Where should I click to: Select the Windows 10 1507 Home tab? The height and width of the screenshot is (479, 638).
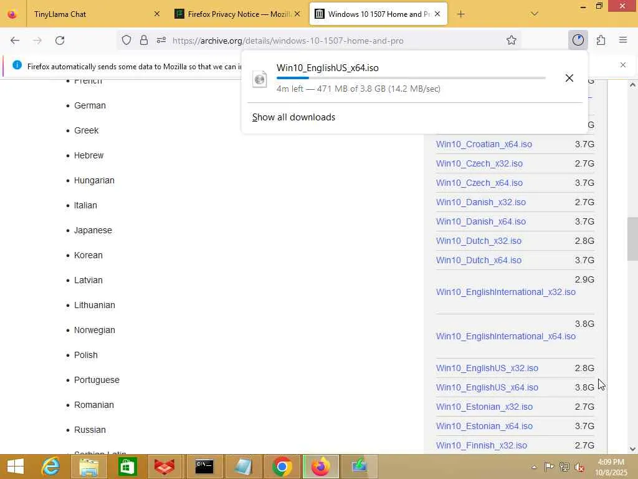[379, 14]
